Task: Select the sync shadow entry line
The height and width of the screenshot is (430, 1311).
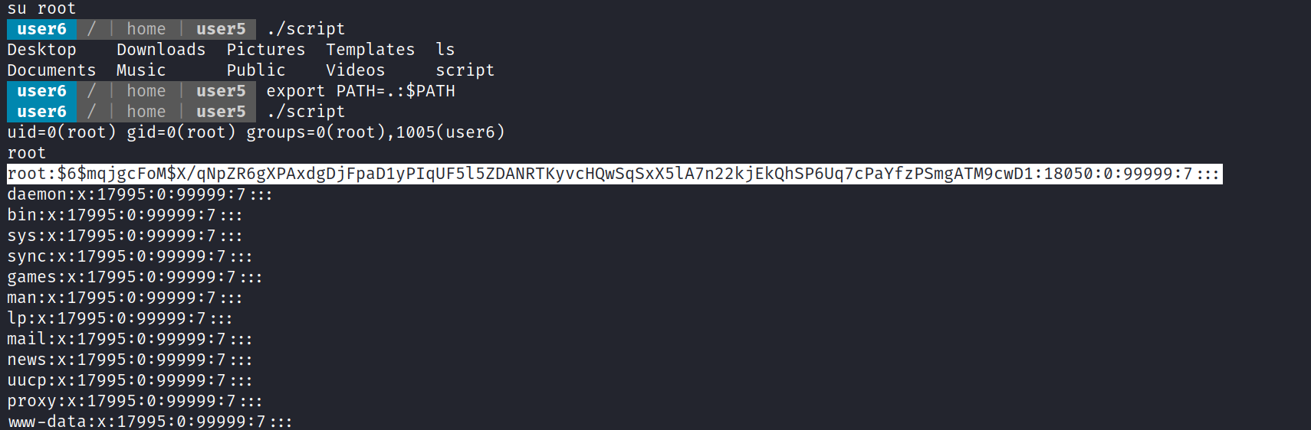Action: [x=130, y=256]
